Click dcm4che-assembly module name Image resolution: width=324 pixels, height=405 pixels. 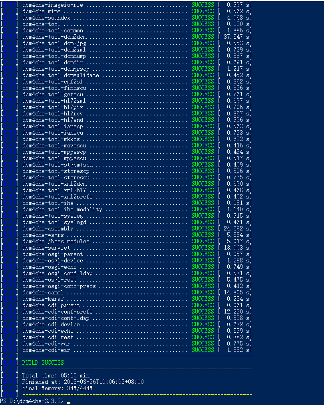pos(48,228)
